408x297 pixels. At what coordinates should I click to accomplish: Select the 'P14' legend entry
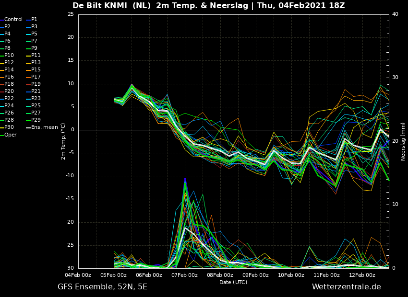[x=7, y=69]
